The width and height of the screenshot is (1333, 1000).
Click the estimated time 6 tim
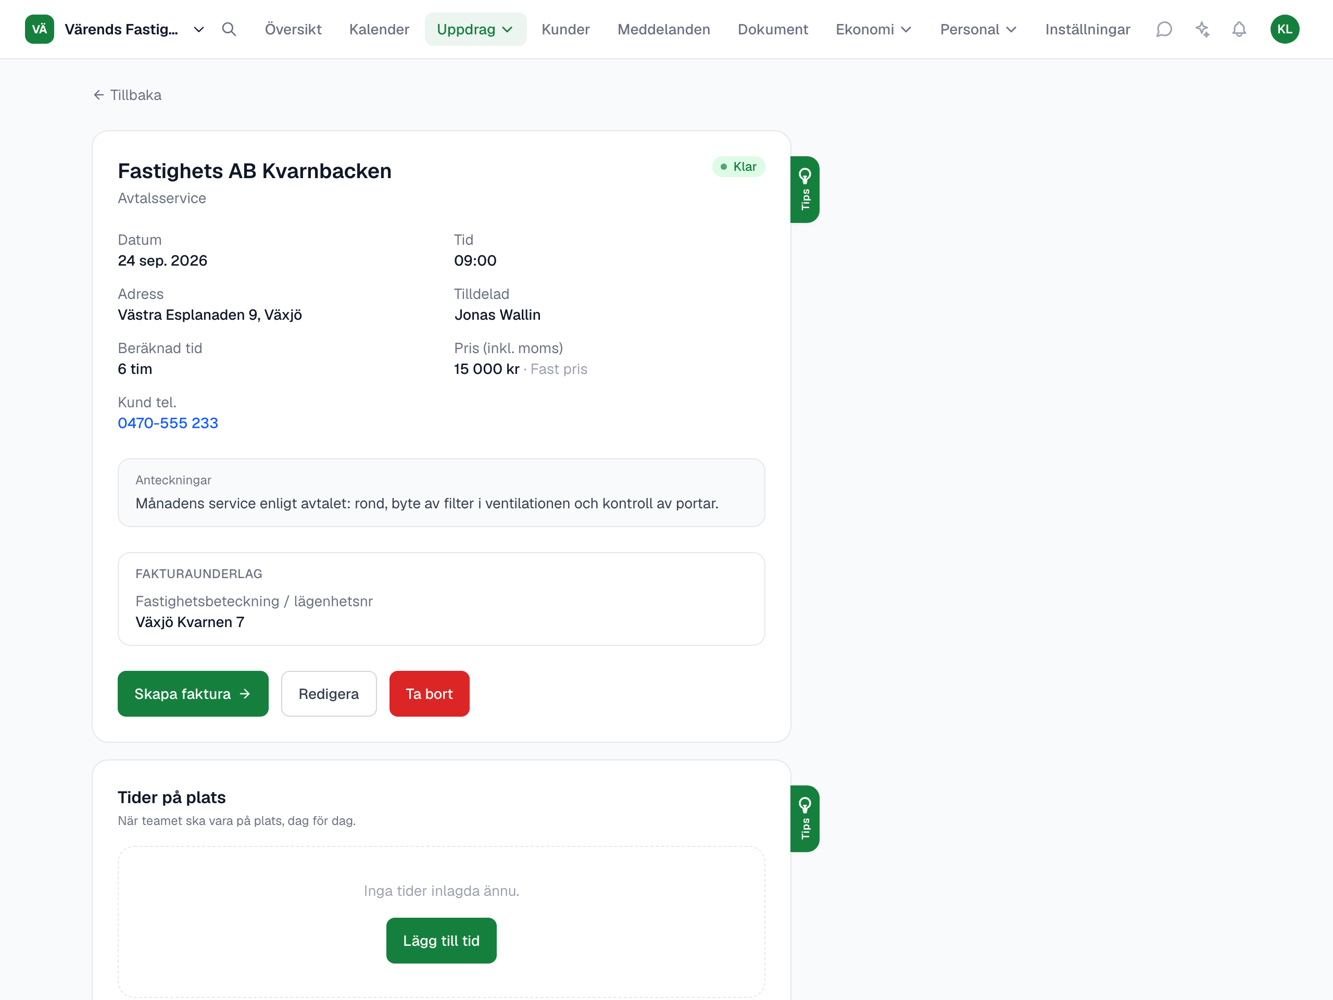click(x=135, y=369)
